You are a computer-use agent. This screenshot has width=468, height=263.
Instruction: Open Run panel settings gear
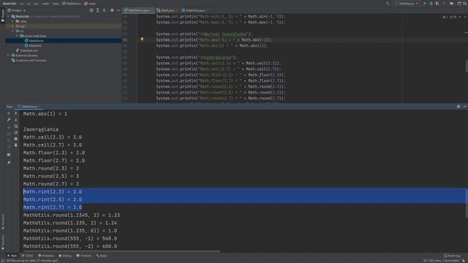click(458, 107)
